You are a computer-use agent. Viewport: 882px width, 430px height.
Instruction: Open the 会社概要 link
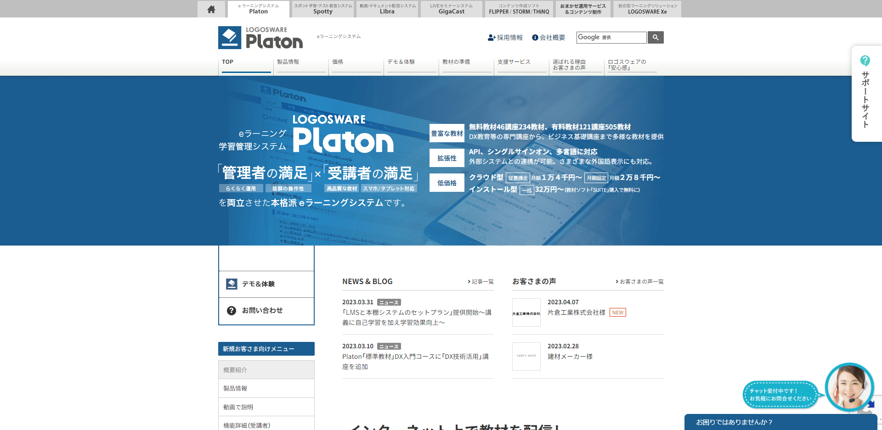pos(553,38)
